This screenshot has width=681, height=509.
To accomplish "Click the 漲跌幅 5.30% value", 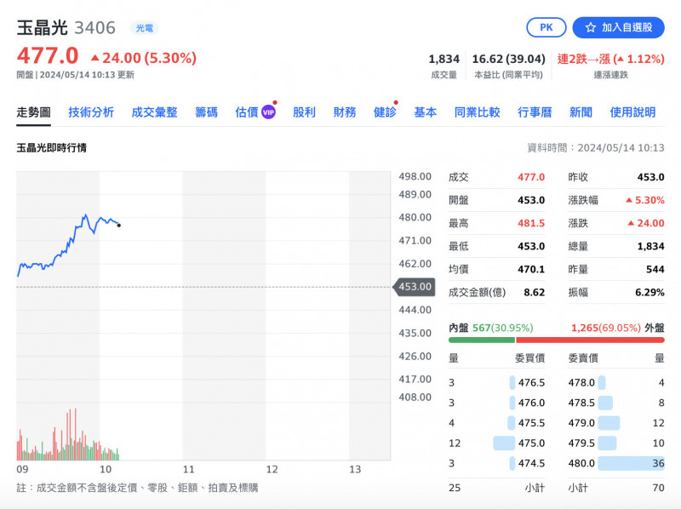I will coord(645,200).
